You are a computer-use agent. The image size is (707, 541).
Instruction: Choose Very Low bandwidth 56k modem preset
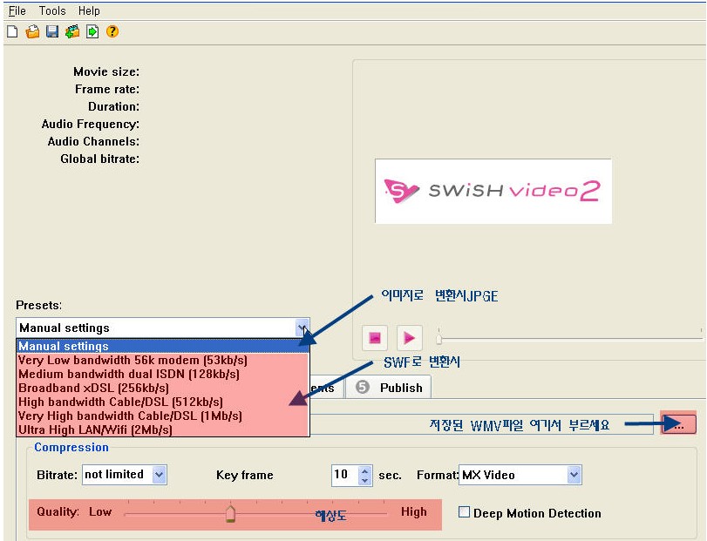coord(163,360)
